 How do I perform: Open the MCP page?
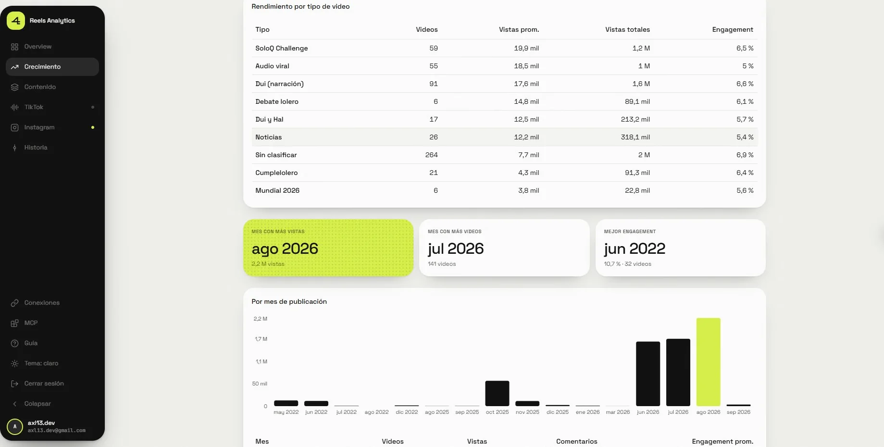coord(52,323)
